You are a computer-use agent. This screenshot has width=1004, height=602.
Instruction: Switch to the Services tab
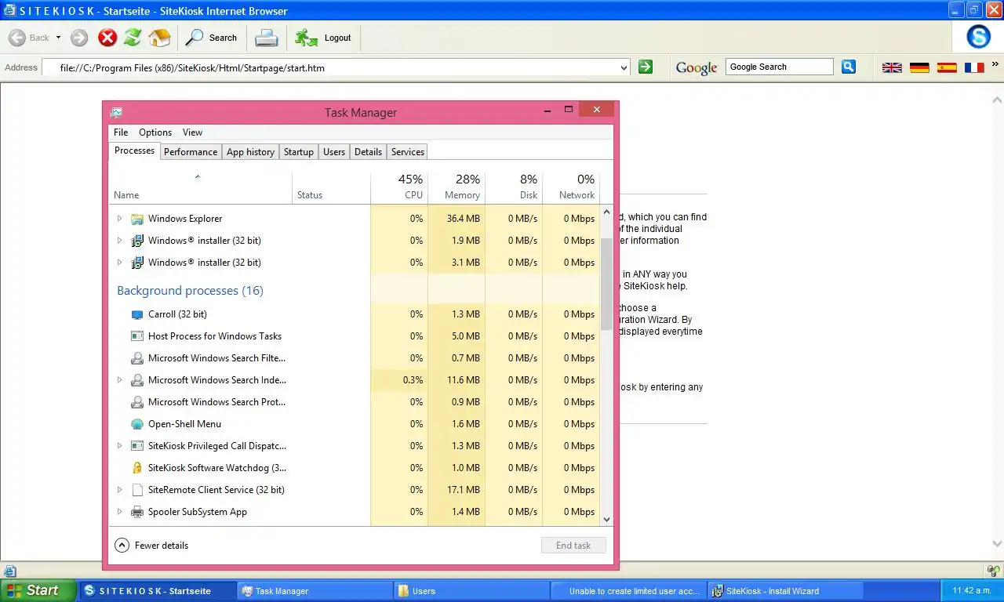click(408, 152)
